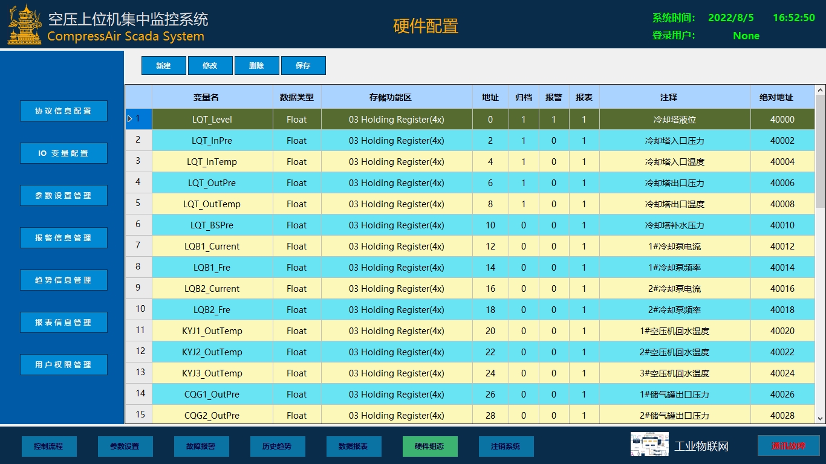This screenshot has height=464, width=826.
Task: Select the 硬件组态 bottom tab
Action: tap(430, 446)
